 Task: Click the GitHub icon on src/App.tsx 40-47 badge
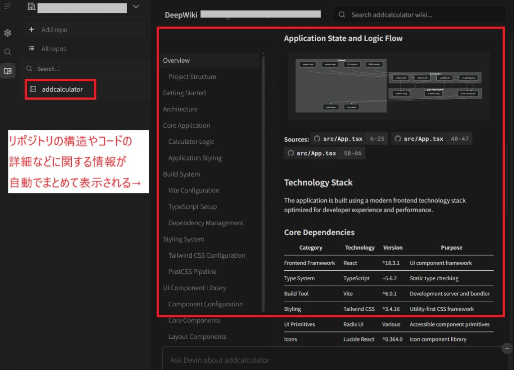[x=398, y=139]
